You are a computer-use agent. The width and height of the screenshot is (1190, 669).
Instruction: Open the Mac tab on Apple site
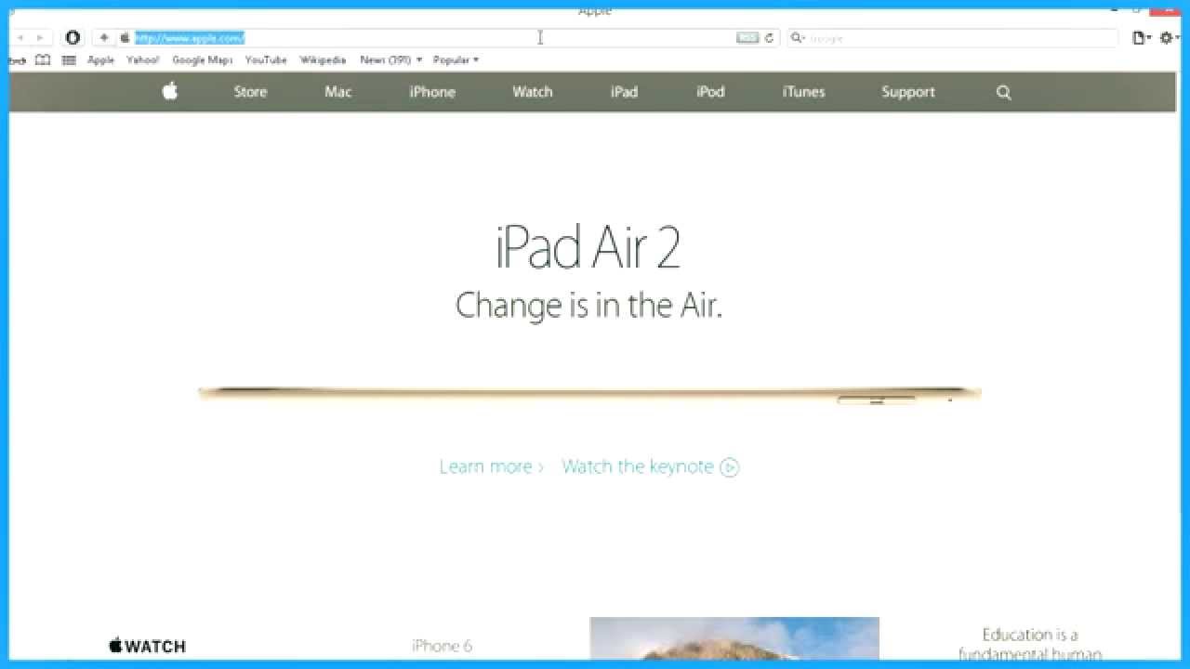click(x=338, y=92)
